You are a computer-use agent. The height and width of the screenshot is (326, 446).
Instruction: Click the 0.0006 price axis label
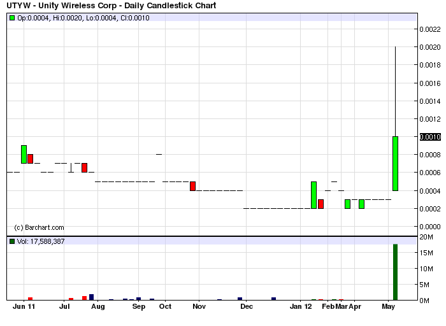(430, 173)
